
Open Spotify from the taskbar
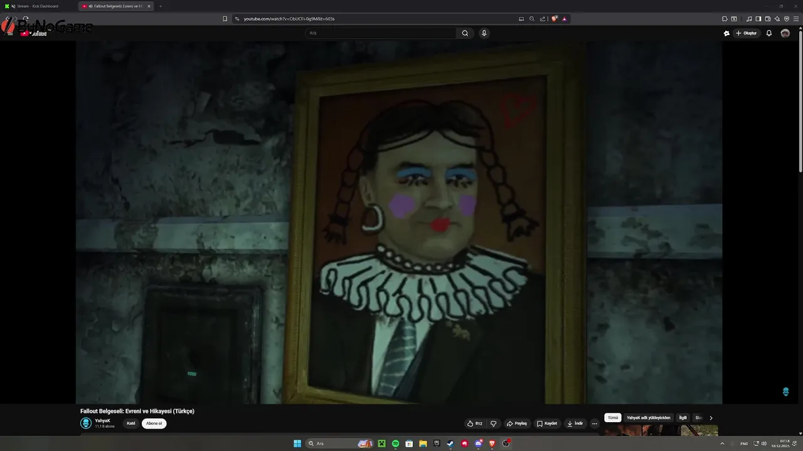(395, 443)
